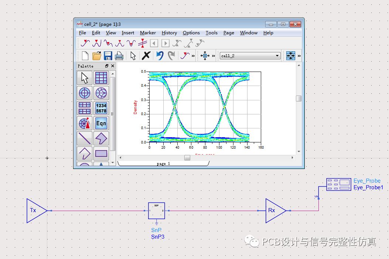Click the Palette scroll down arrow

pos(113,163)
